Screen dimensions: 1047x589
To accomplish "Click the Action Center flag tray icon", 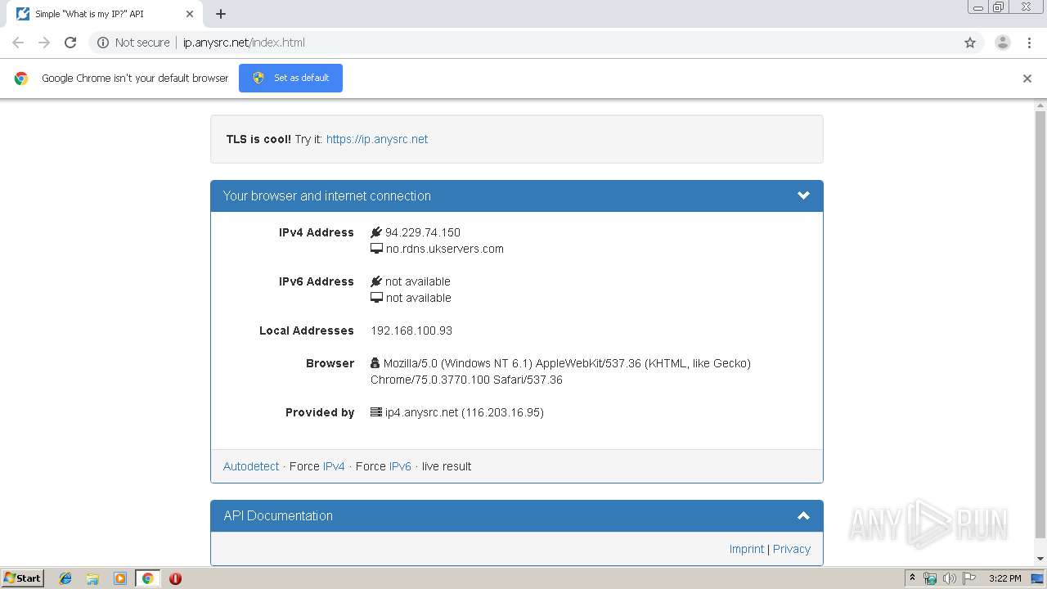I will pos(969,578).
